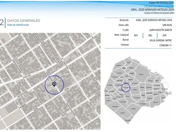Click the 'Entre calle' field label
Screen dimensions: 176x132
point(124,25)
